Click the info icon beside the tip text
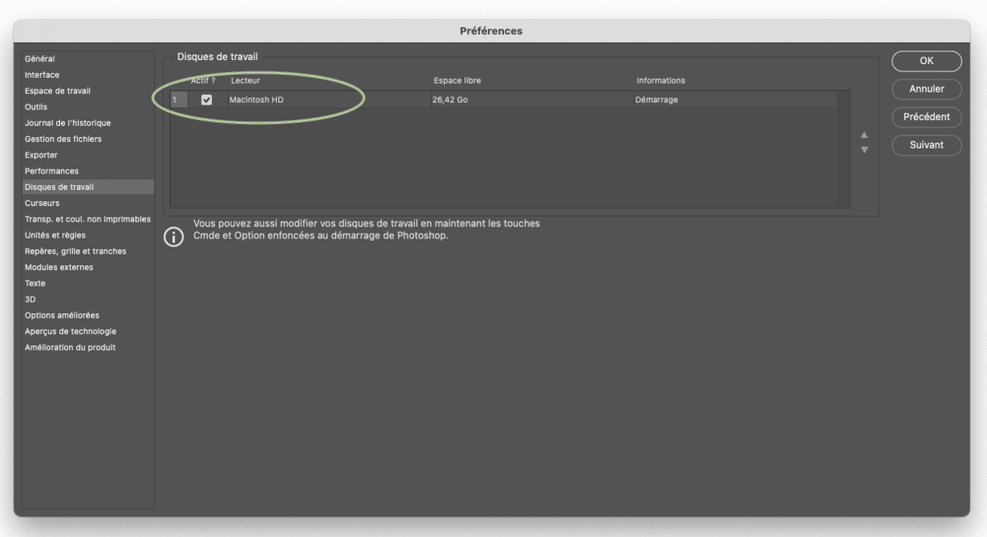The width and height of the screenshot is (987, 537). 174,237
